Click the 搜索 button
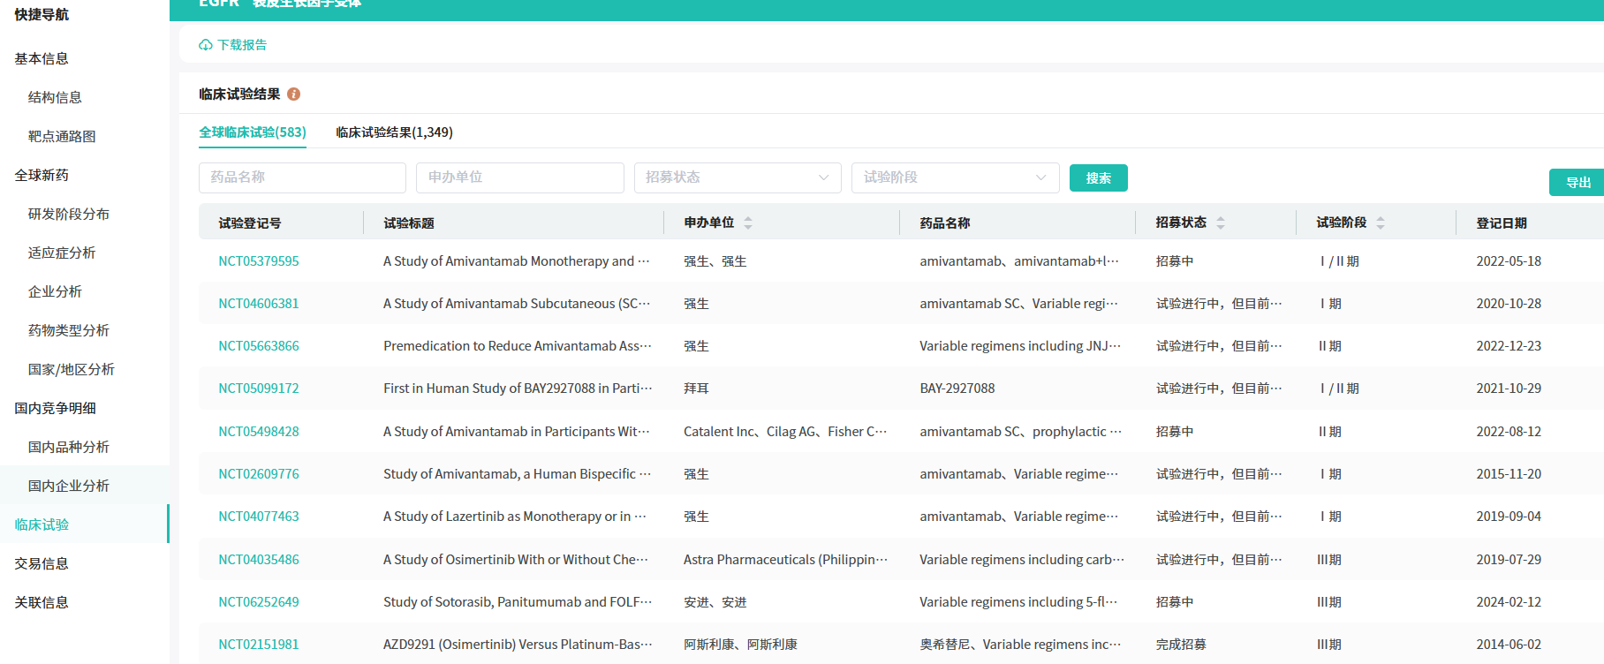 [x=1098, y=177]
